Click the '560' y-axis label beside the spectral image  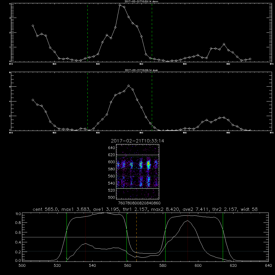[x=112, y=176]
